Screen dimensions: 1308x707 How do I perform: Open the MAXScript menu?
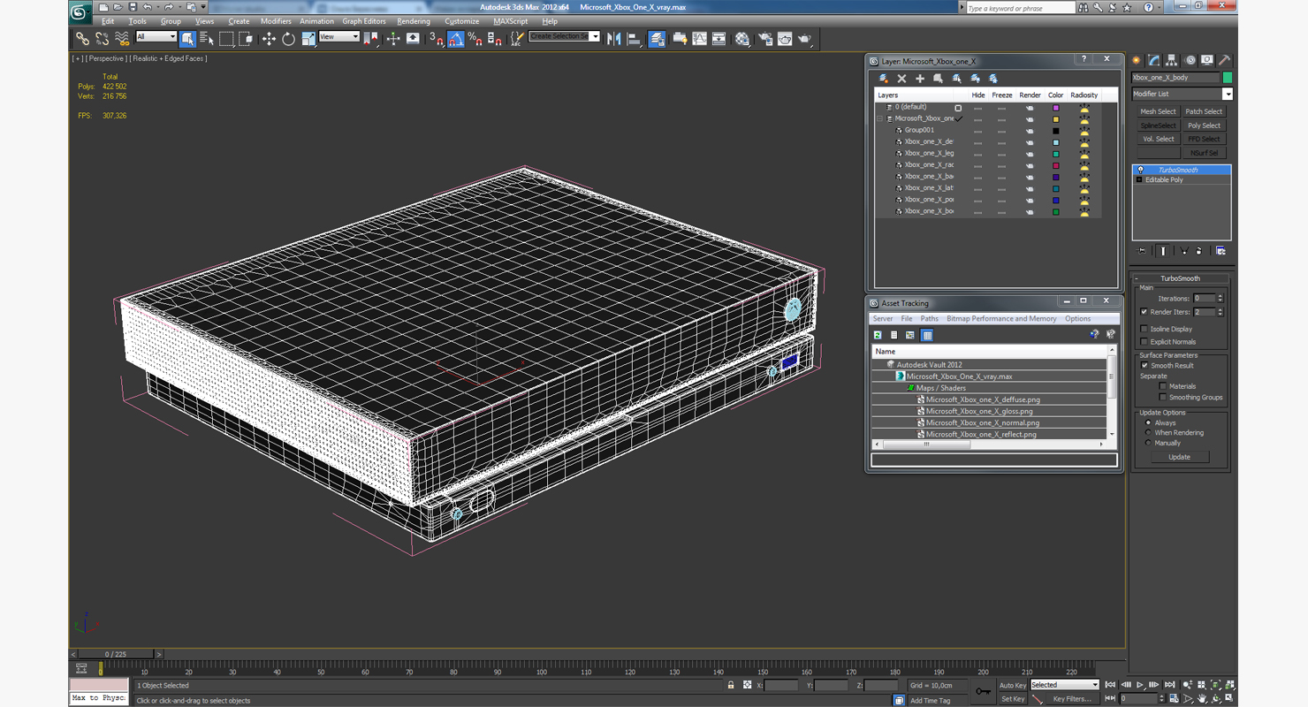(x=511, y=21)
